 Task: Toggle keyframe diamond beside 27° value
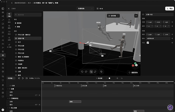coord(39,95)
